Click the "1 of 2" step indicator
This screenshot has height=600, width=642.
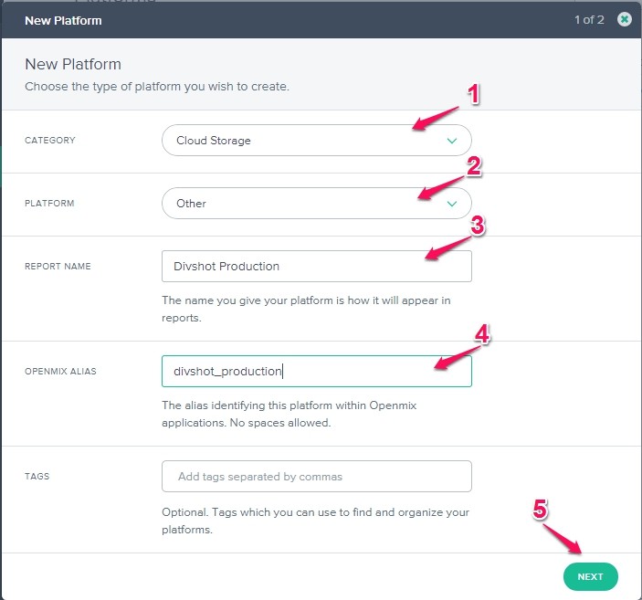click(589, 19)
